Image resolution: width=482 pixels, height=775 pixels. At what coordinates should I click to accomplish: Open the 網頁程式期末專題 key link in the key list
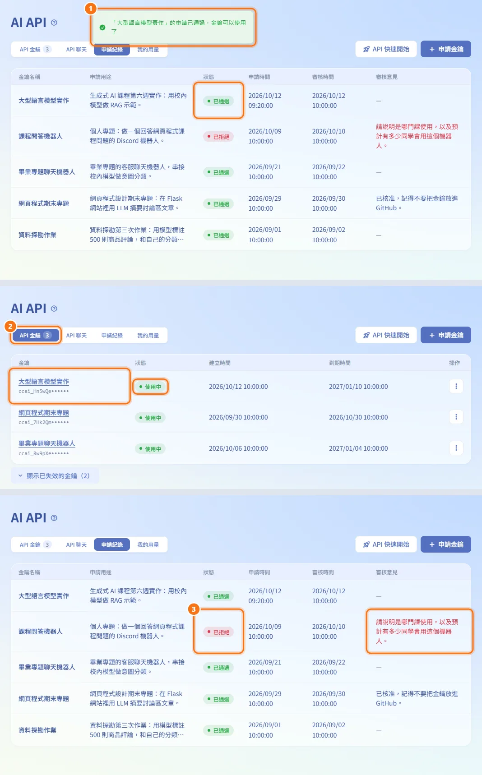pos(44,413)
